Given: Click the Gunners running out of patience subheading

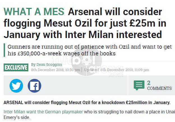Looking at the screenshot, I should tap(90, 50).
